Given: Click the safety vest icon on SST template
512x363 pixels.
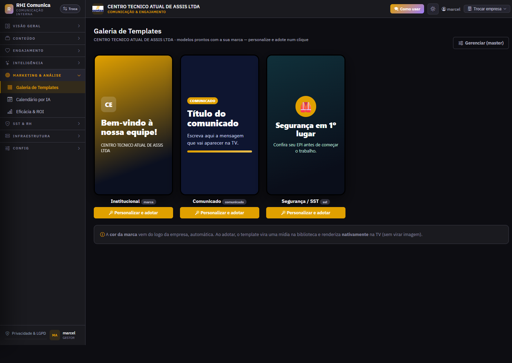Looking at the screenshot, I should 306,107.
